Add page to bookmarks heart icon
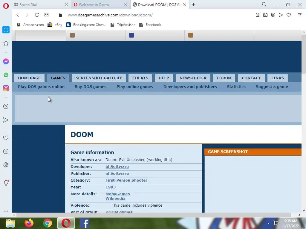The width and height of the screenshot is (306, 229). tap(289, 15)
